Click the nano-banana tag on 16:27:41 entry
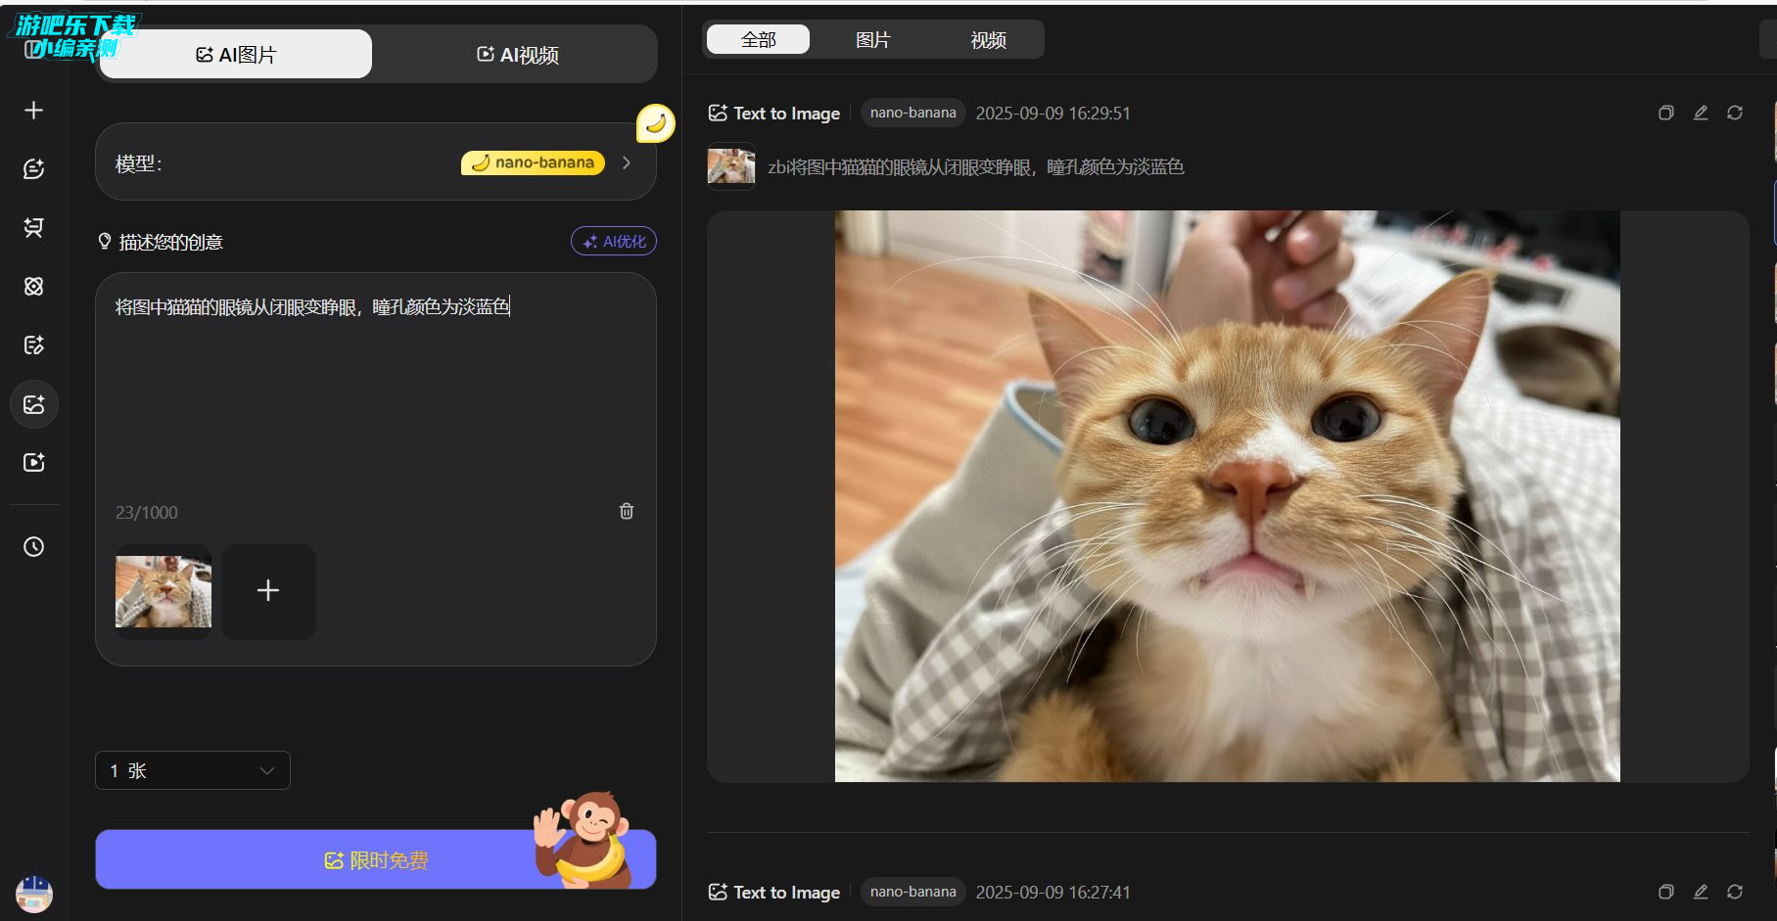The height and width of the screenshot is (921, 1777). click(x=912, y=892)
